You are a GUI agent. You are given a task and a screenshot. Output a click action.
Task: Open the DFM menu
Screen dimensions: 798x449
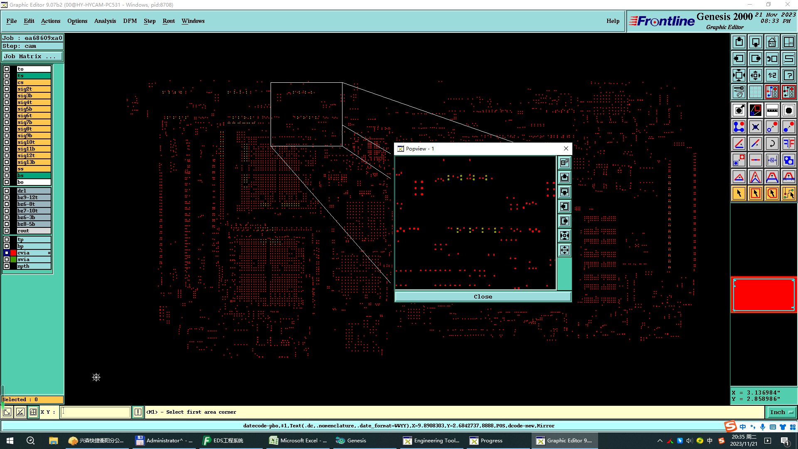[130, 21]
